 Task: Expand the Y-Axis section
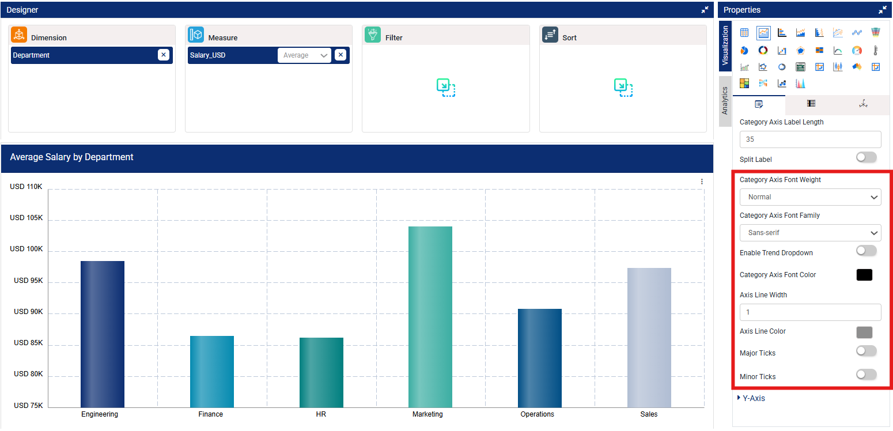[752, 398]
